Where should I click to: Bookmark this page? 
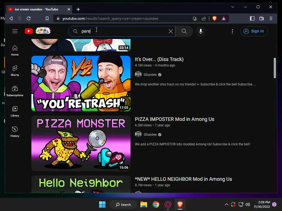coord(47,18)
